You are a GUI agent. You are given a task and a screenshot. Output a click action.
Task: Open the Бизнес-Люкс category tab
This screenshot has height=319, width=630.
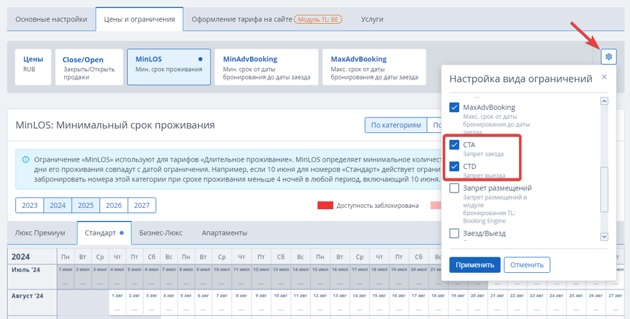pyautogui.click(x=161, y=233)
